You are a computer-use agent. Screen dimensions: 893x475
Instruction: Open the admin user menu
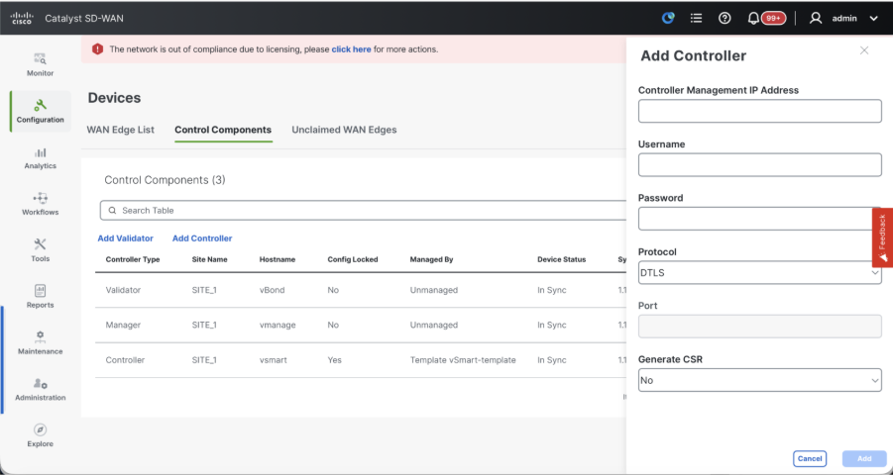[x=843, y=18]
